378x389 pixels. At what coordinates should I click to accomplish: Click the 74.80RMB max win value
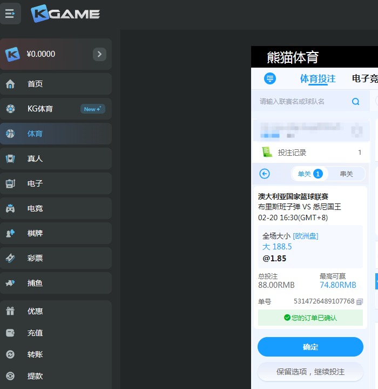tap(338, 285)
